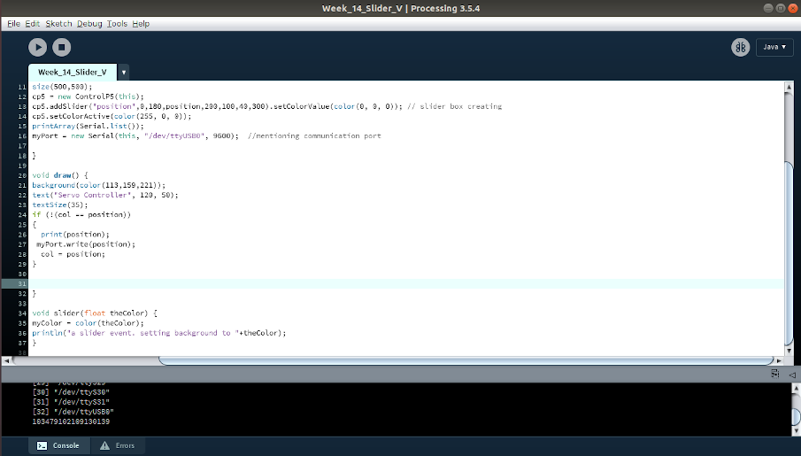Open the Tools menu

(117, 24)
